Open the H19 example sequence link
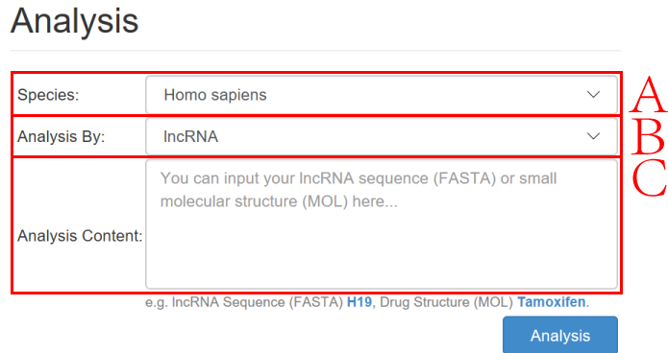The width and height of the screenshot is (668, 353). [x=359, y=302]
